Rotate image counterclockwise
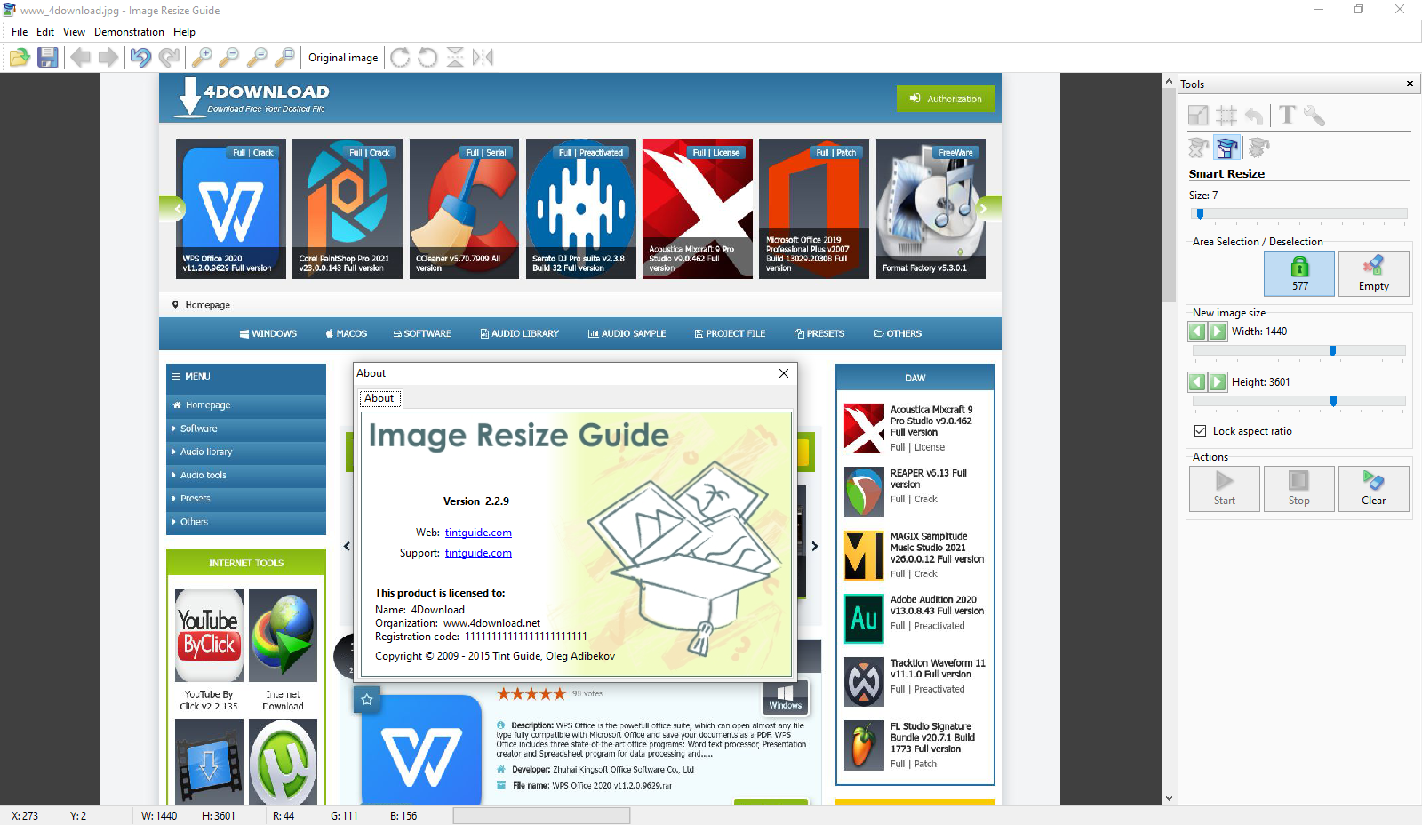 click(x=428, y=58)
